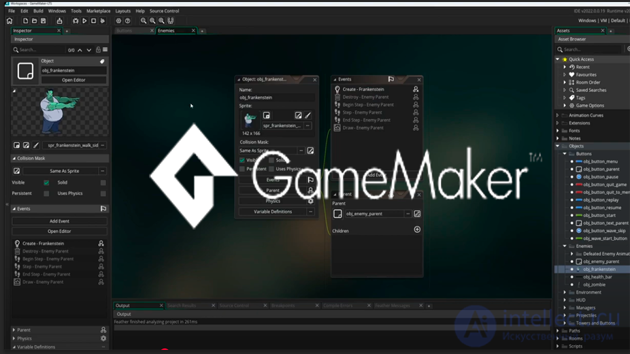Click Open Editor under Add Event
Screen dimensions: 630x354
[x=59, y=231]
